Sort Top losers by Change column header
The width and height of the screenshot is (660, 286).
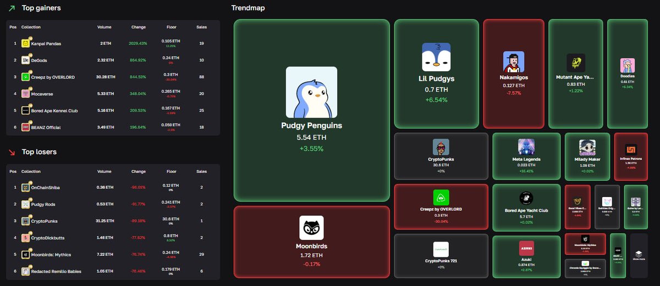[139, 172]
